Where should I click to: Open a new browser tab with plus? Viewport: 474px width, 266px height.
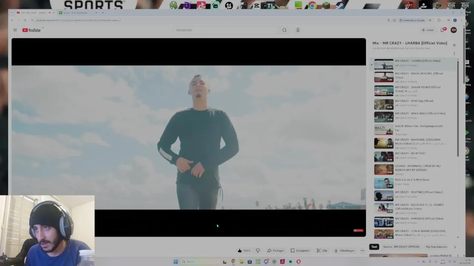tap(103, 13)
